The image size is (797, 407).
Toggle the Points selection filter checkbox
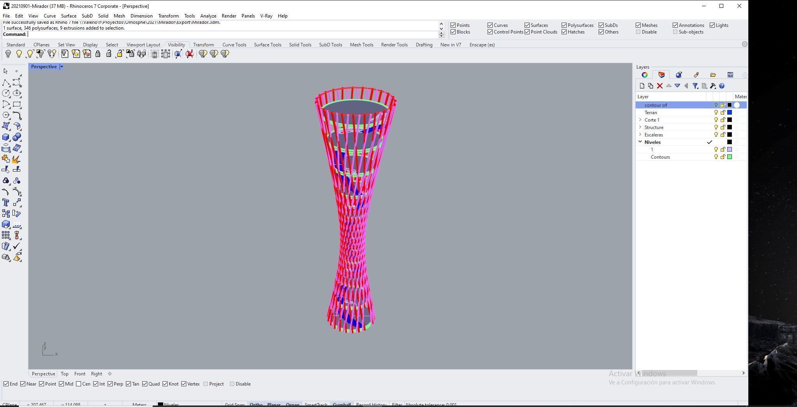click(x=453, y=25)
